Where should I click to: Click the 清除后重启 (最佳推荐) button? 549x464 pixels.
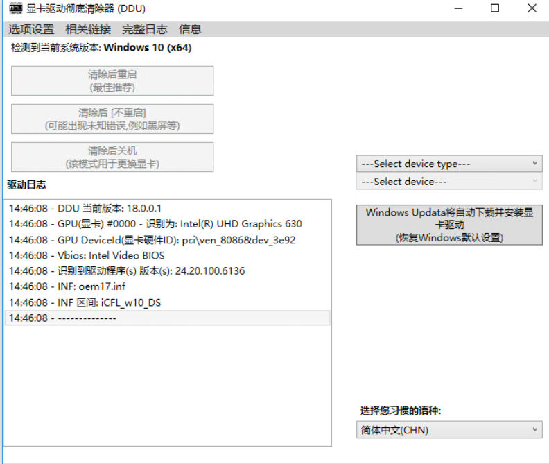pos(112,80)
